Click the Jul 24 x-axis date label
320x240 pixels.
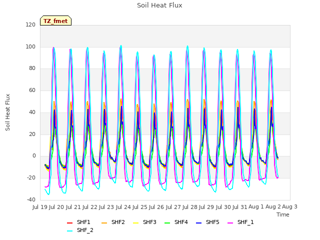tap(123, 207)
